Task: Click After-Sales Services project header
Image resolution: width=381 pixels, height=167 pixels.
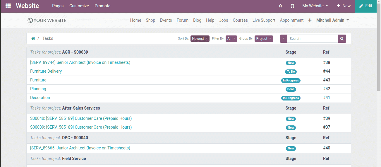Action: point(81,108)
